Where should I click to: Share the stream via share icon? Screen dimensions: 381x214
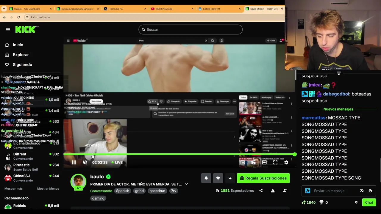click(261, 191)
